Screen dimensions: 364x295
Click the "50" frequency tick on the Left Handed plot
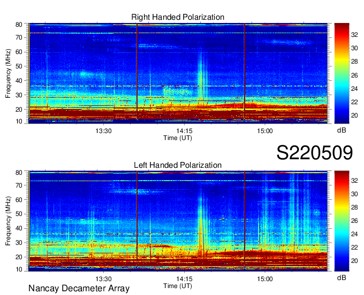pyautogui.click(x=19, y=214)
